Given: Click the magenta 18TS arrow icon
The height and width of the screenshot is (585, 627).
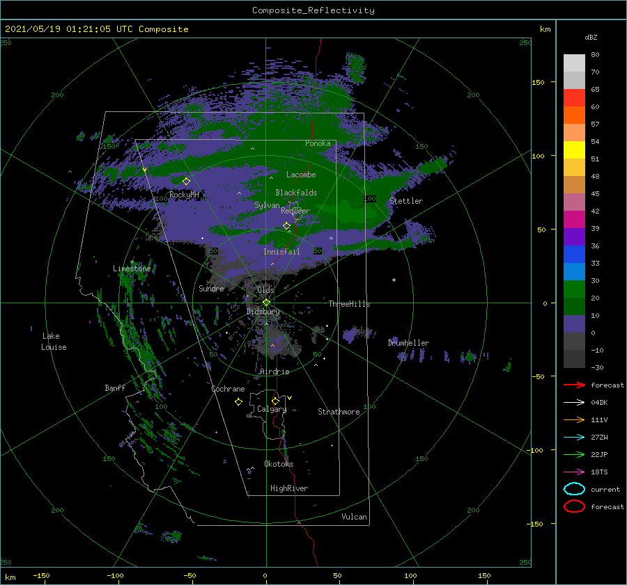Looking at the screenshot, I should pyautogui.click(x=574, y=472).
